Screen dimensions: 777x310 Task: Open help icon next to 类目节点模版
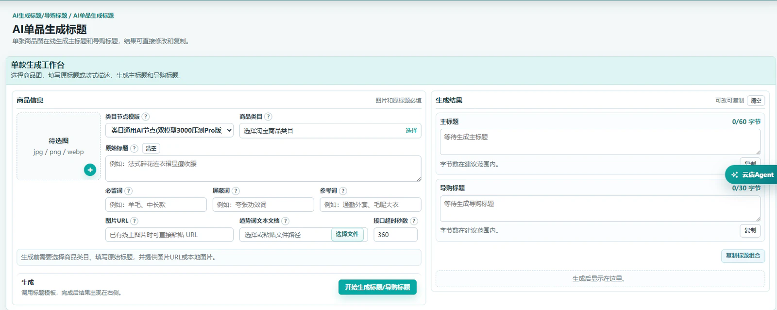(x=146, y=117)
